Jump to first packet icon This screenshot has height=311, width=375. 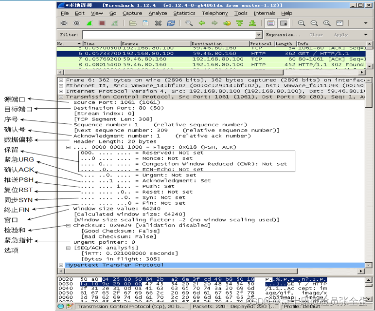pyautogui.click(x=240, y=23)
